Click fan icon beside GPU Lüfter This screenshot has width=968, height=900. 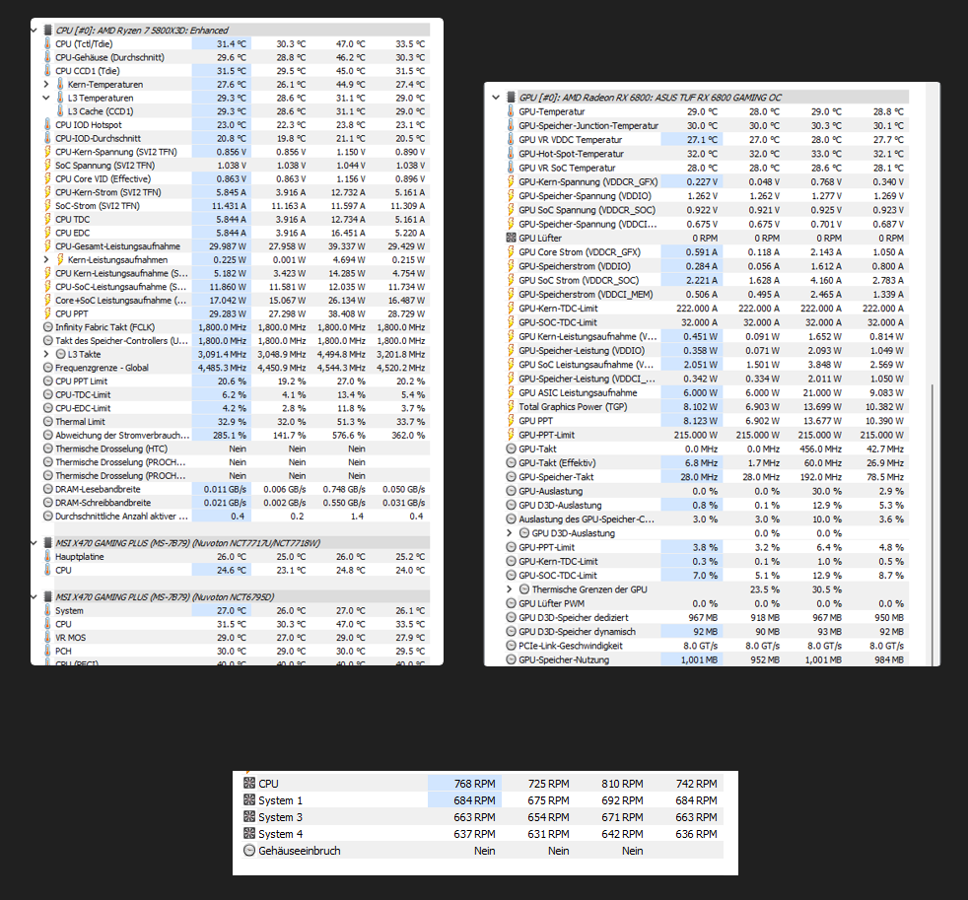[511, 238]
